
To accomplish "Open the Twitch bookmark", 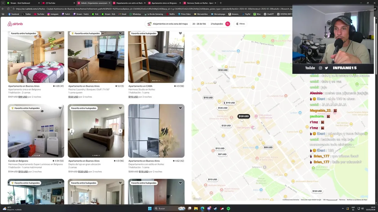I will (66, 14).
